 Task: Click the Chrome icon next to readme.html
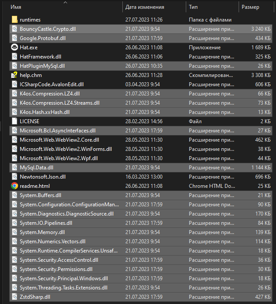(x=15, y=186)
